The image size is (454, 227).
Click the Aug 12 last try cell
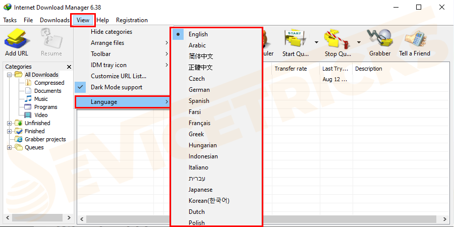click(x=336, y=79)
